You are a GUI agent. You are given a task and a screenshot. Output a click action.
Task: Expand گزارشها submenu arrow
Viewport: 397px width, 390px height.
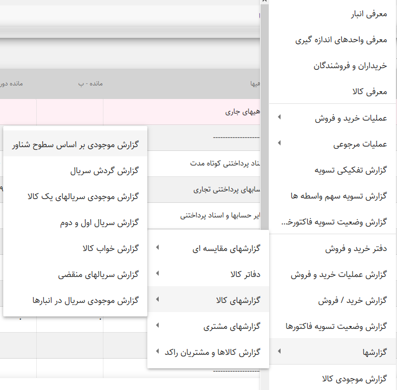point(279,352)
